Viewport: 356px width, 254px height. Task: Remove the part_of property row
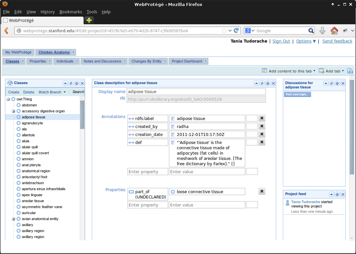click(262, 191)
